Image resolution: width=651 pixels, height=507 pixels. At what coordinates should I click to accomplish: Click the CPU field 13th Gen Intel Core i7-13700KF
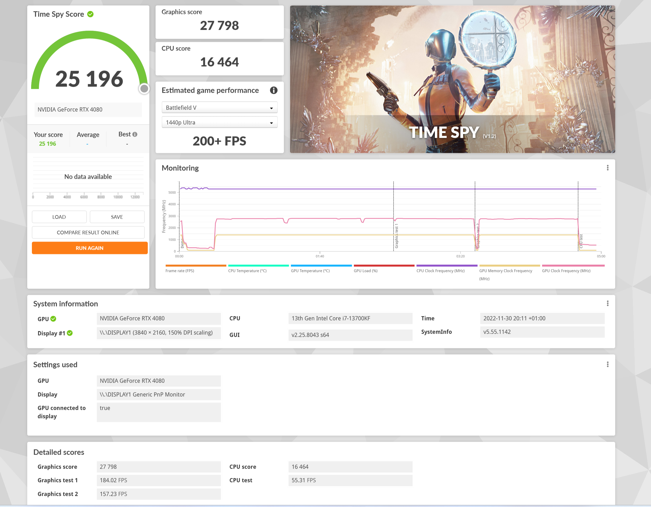click(350, 318)
